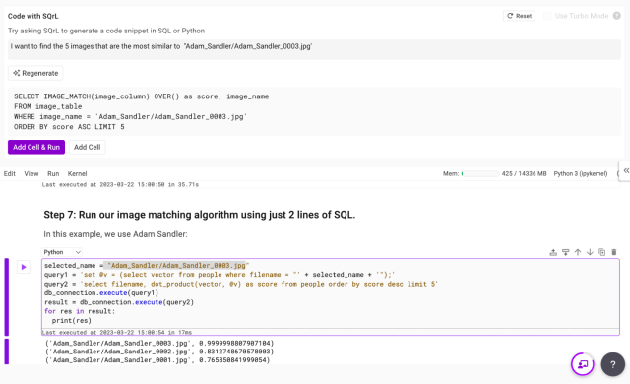The width and height of the screenshot is (630, 384).
Task: Click the 425 / 14336 MB memory readout
Action: (x=524, y=174)
